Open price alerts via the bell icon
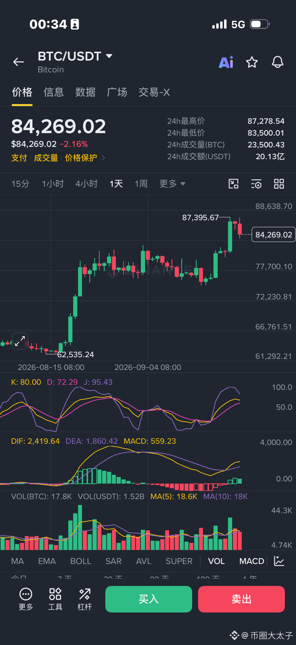The height and width of the screenshot is (645, 296). tap(278, 62)
